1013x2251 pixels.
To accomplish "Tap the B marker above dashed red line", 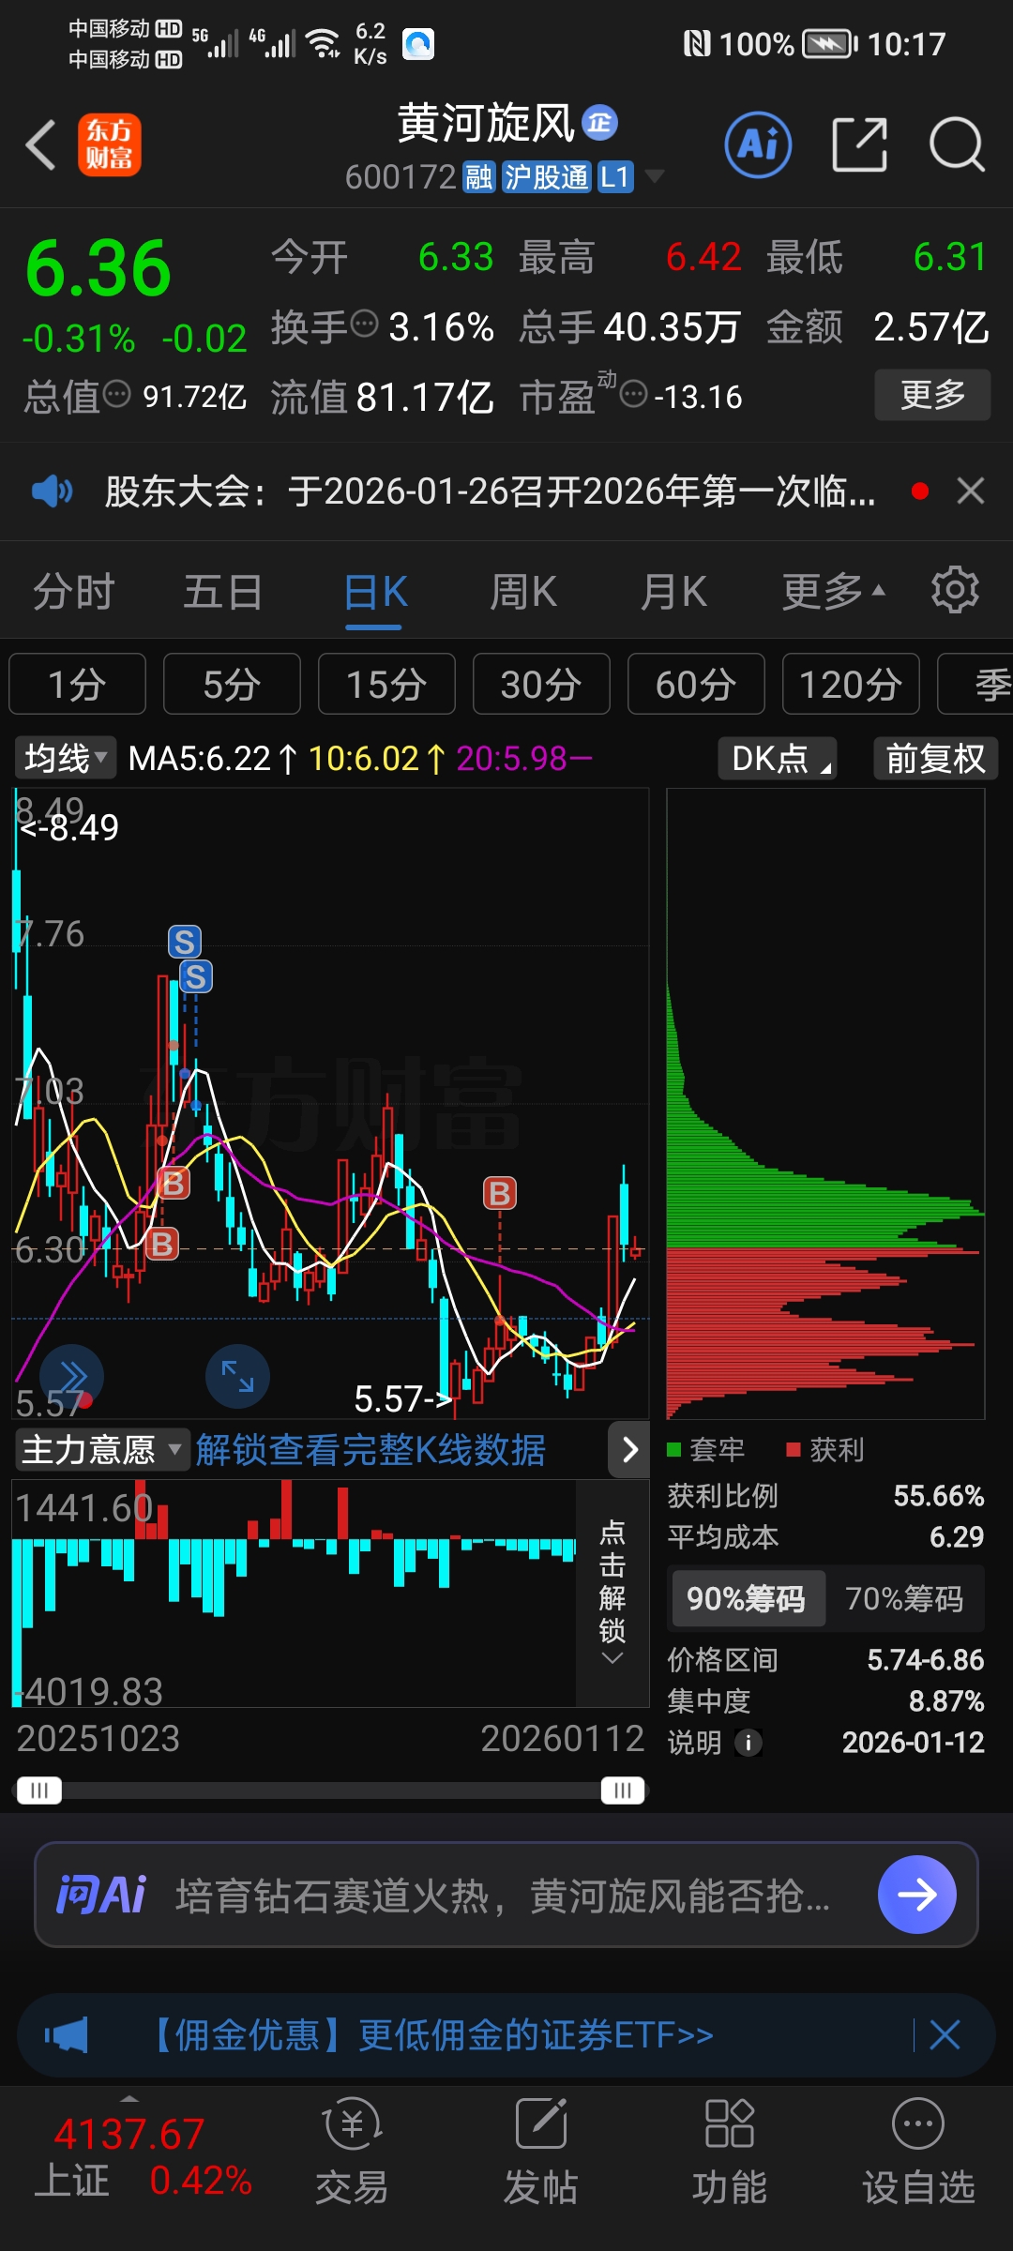I will pyautogui.click(x=499, y=1193).
